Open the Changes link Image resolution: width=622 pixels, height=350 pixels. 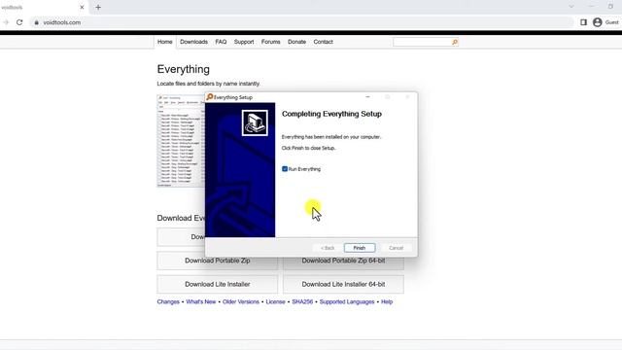[x=168, y=301]
